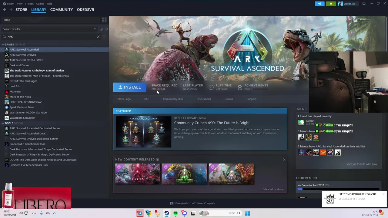Go to the STORE tab
This screenshot has height=218, width=388.
tap(21, 10)
